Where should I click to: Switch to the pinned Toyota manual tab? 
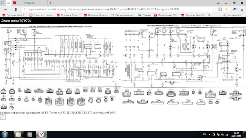pos(9,3)
